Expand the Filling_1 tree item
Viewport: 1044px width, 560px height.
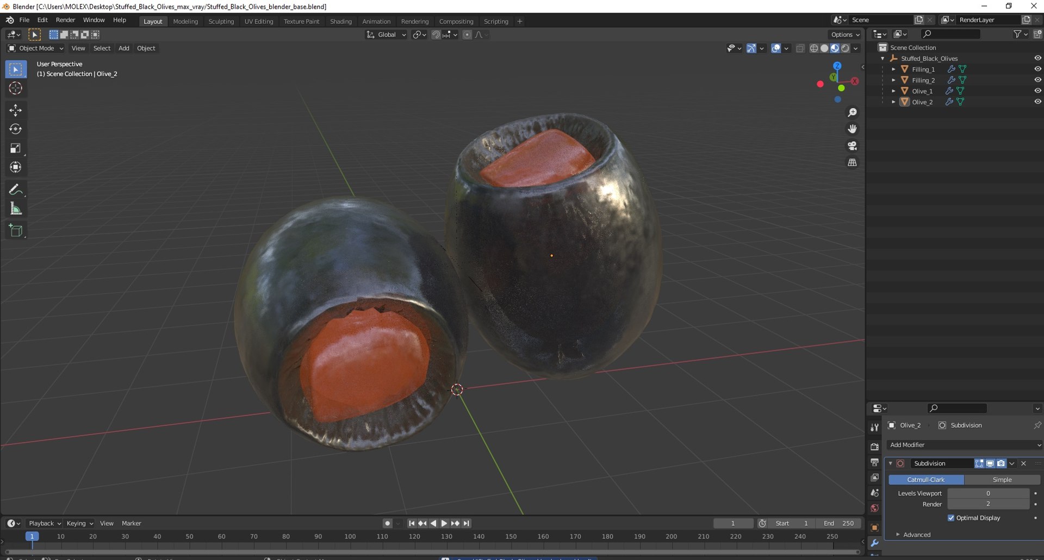(893, 70)
